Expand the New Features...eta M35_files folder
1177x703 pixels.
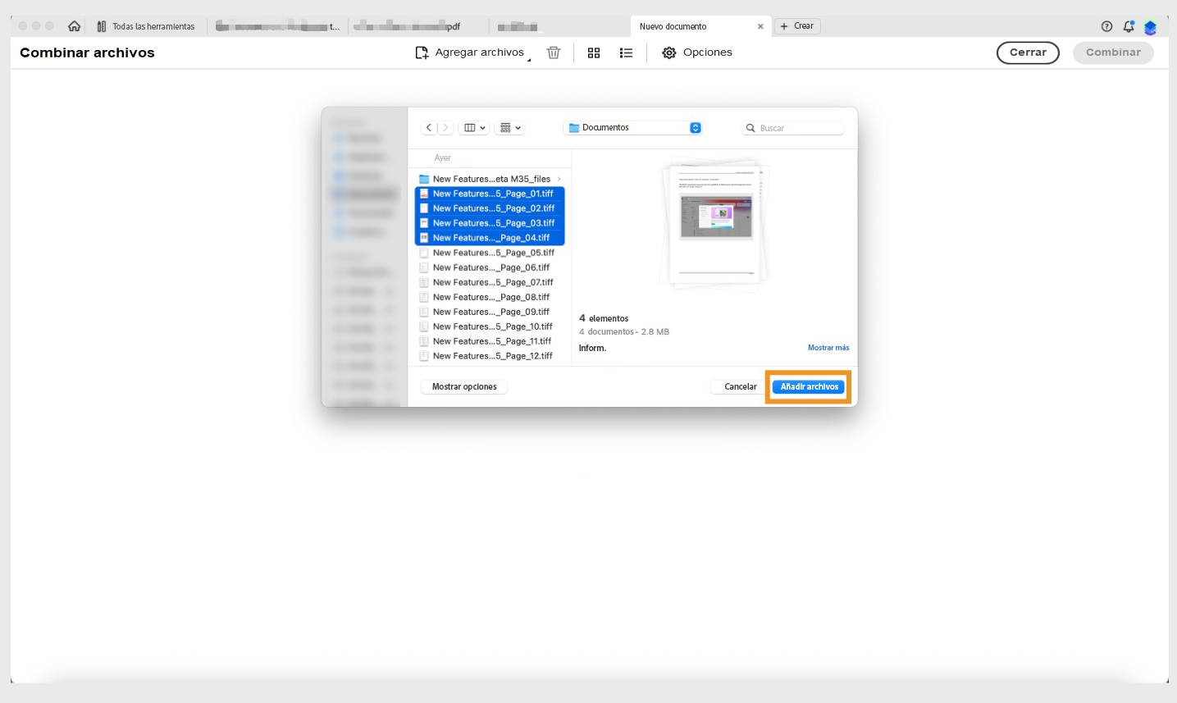click(x=559, y=179)
